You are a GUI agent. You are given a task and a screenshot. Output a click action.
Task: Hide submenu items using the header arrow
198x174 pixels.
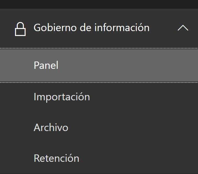[183, 28]
